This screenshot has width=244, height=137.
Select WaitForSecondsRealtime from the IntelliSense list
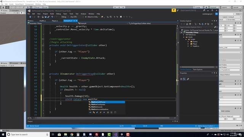107,109
